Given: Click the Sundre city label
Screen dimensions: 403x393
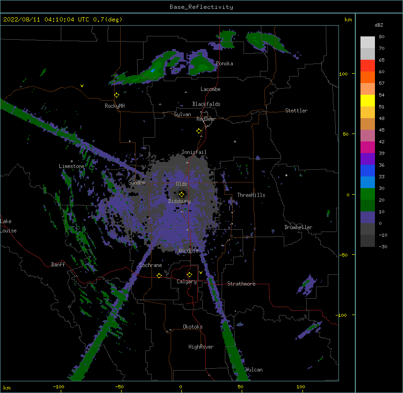Looking at the screenshot, I should (x=137, y=182).
